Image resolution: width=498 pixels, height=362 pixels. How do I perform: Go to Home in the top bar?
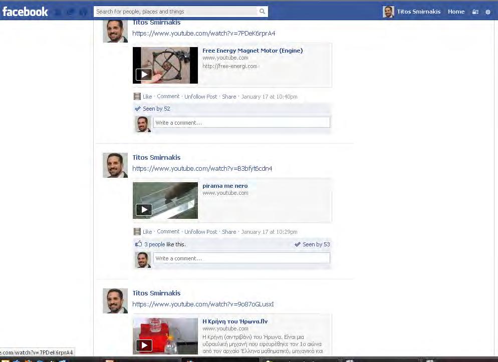pos(456,12)
